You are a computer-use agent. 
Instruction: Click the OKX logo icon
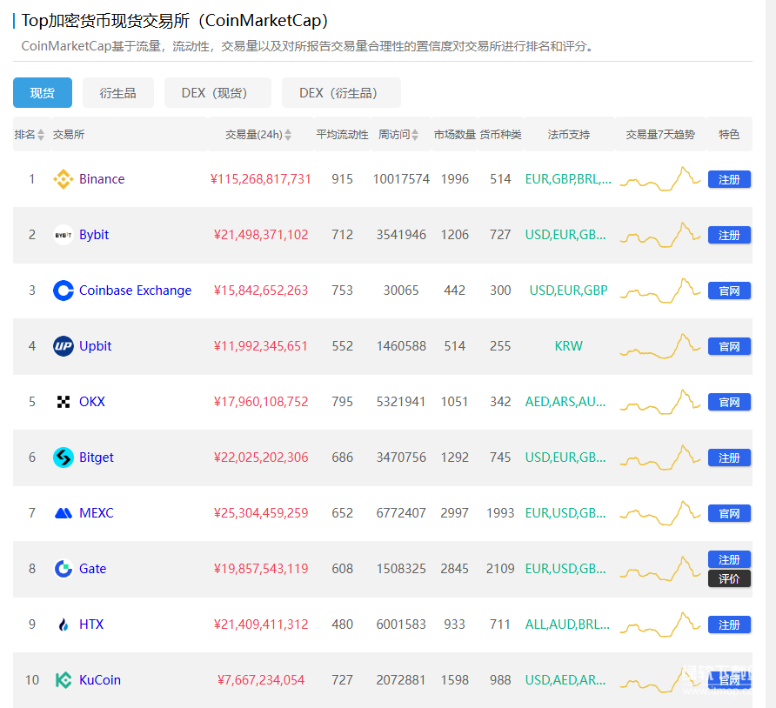pos(64,402)
